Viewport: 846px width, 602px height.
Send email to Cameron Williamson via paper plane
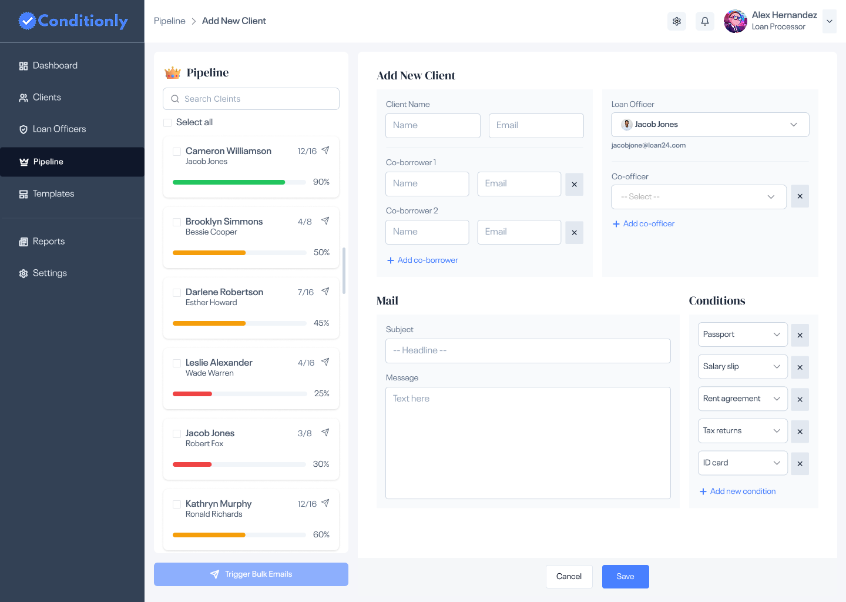coord(325,150)
